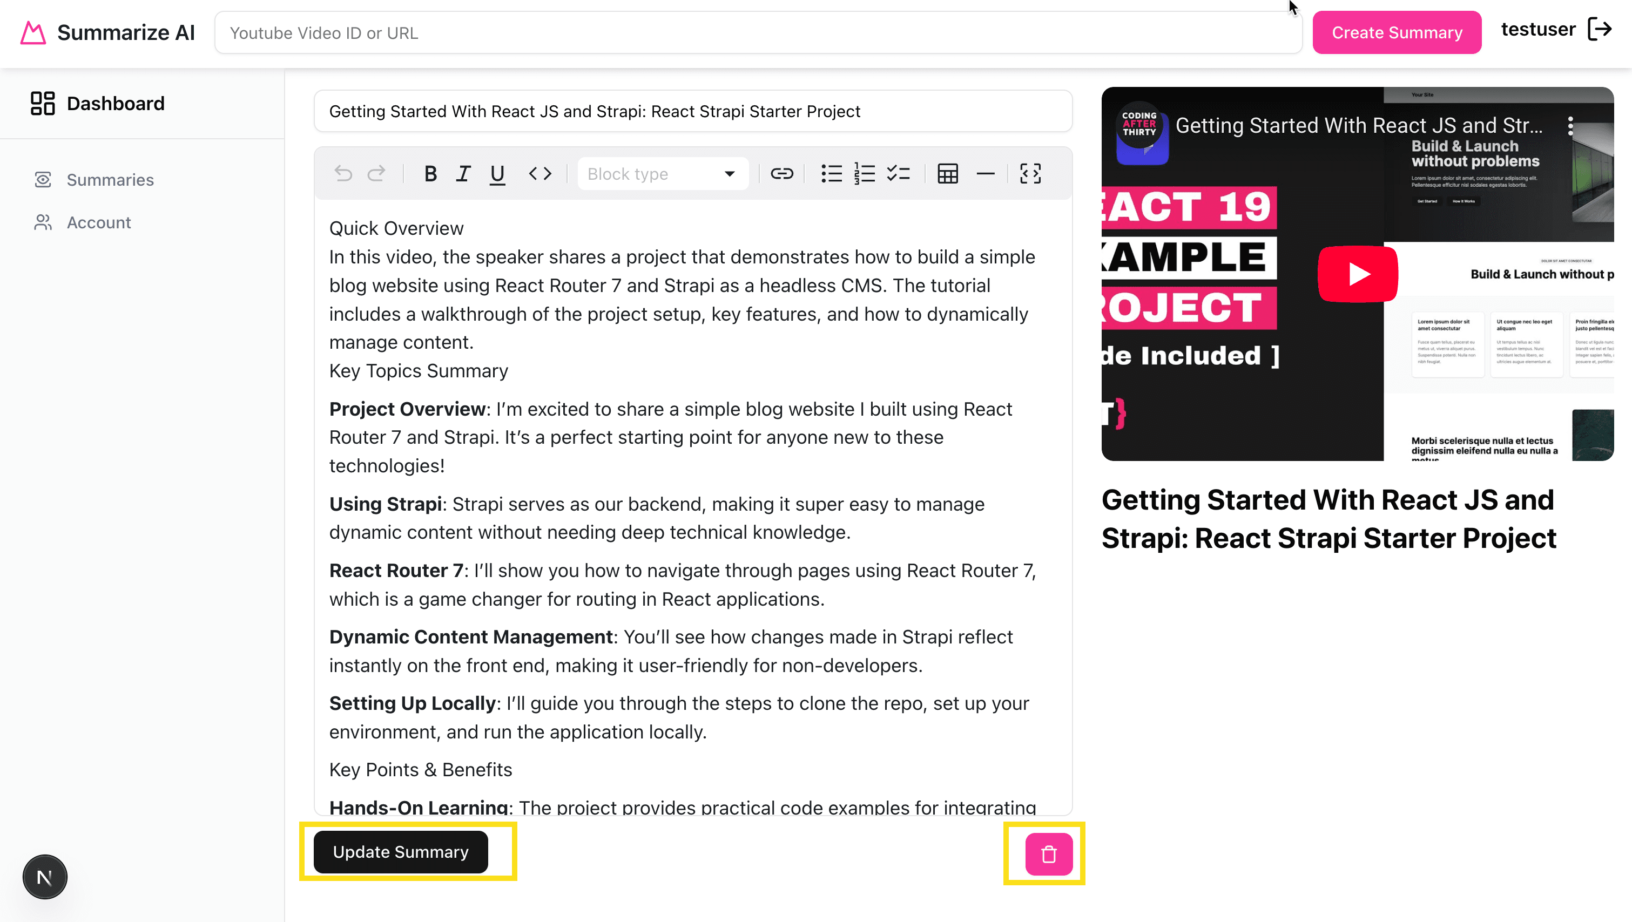Go to the Account page
The image size is (1632, 922).
[99, 222]
